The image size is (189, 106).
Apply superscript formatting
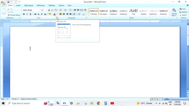point(42,14)
